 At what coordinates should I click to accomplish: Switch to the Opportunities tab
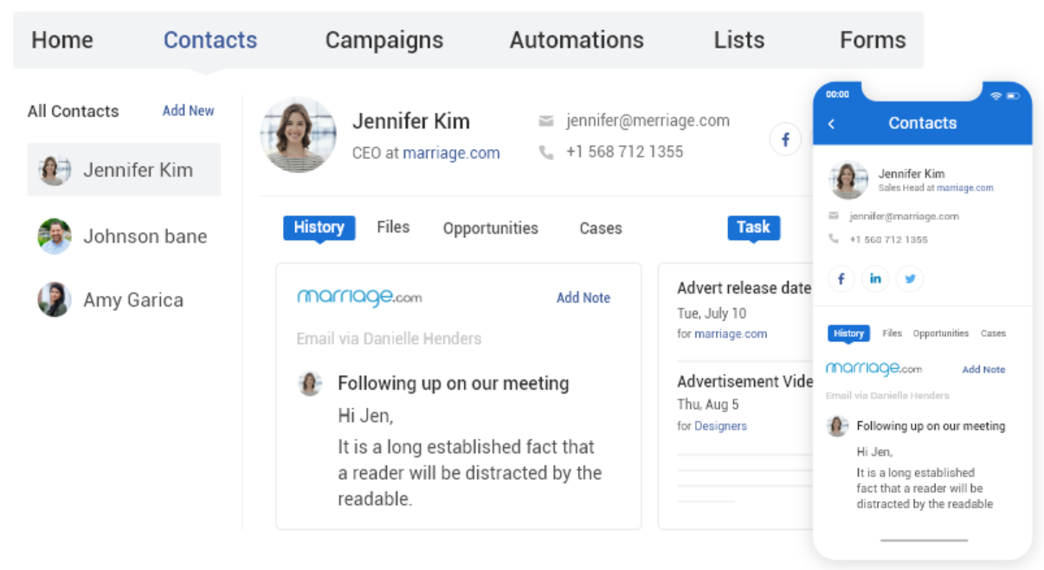[x=491, y=229]
